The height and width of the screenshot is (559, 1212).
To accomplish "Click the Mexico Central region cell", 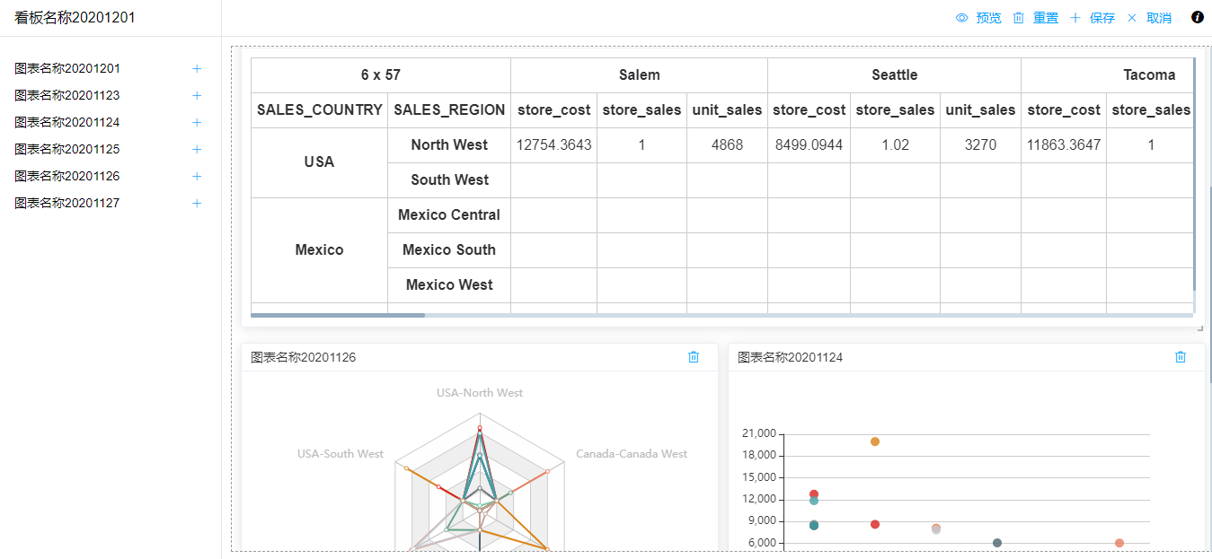I will (449, 215).
